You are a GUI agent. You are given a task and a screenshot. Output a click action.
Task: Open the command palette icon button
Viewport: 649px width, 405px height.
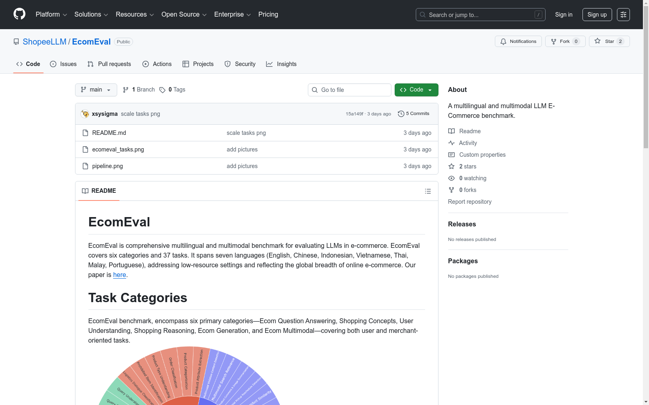[623, 15]
